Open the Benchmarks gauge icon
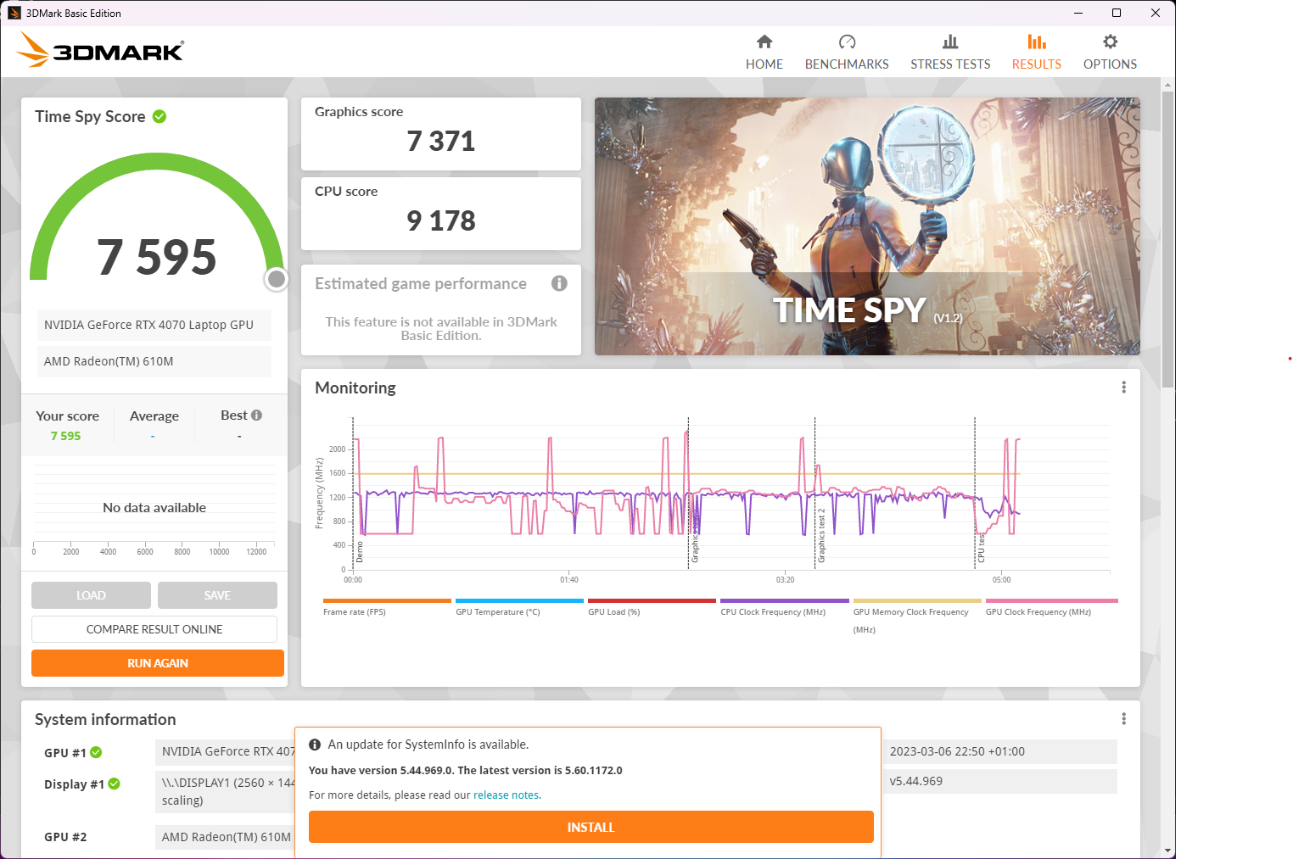Image resolution: width=1293 pixels, height=859 pixels. coord(847,42)
